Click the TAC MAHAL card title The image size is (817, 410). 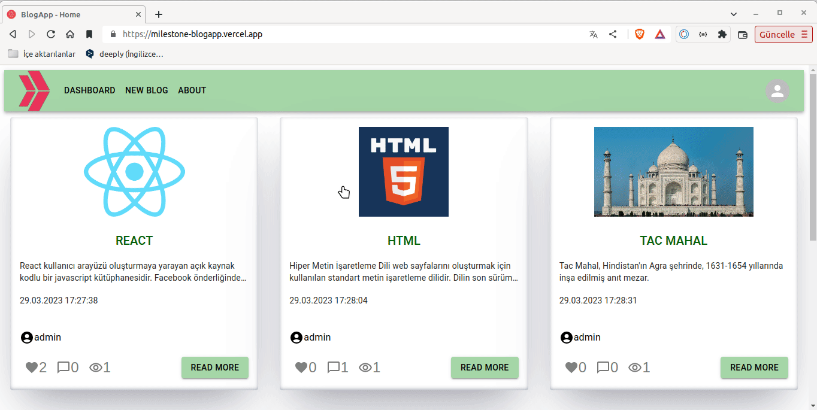(674, 241)
